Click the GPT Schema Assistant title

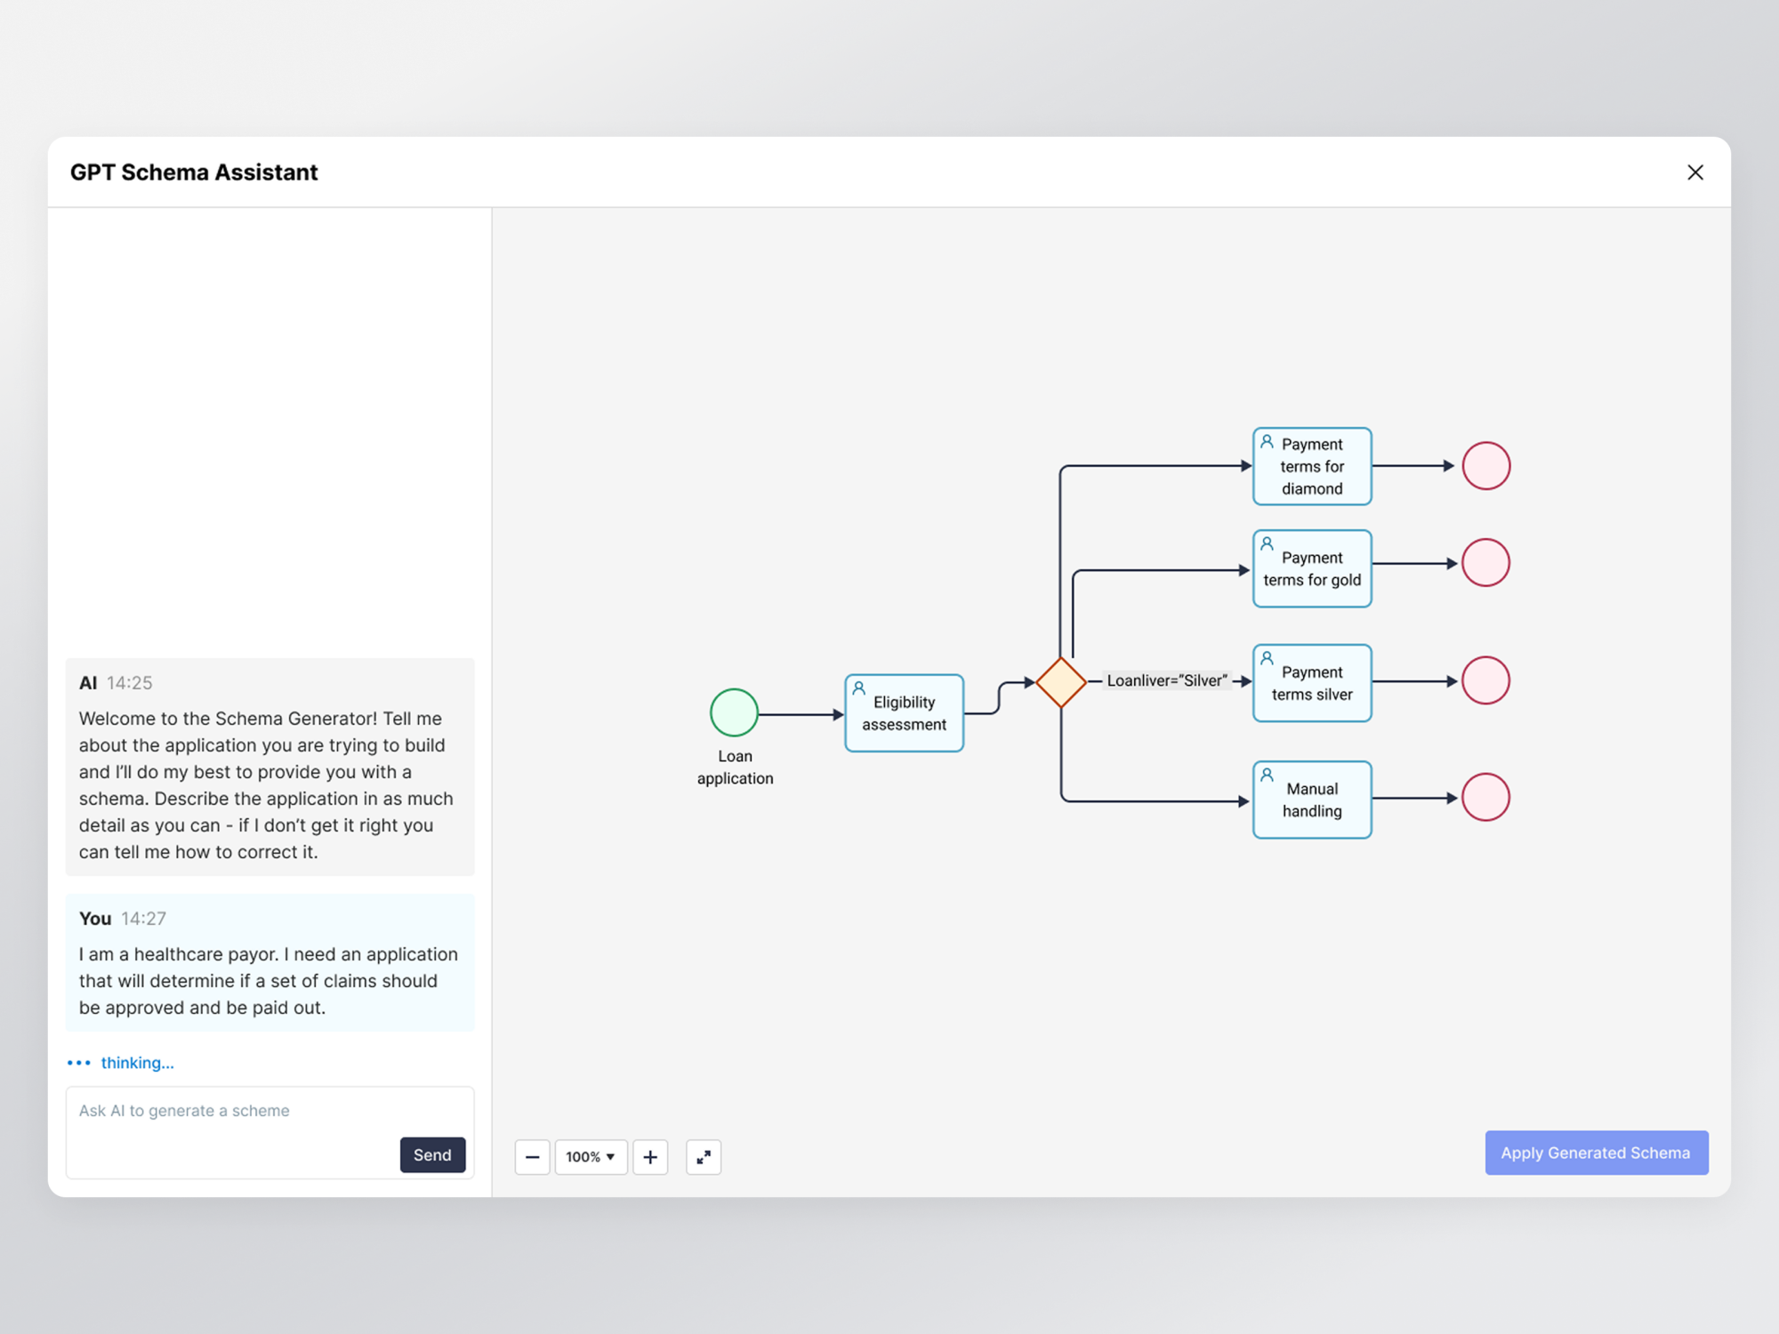pos(194,173)
